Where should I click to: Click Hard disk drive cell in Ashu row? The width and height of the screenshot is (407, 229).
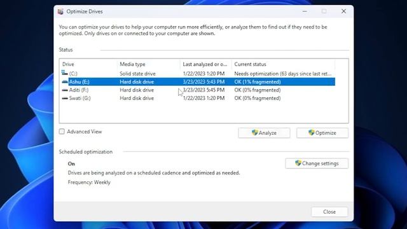[x=137, y=82]
